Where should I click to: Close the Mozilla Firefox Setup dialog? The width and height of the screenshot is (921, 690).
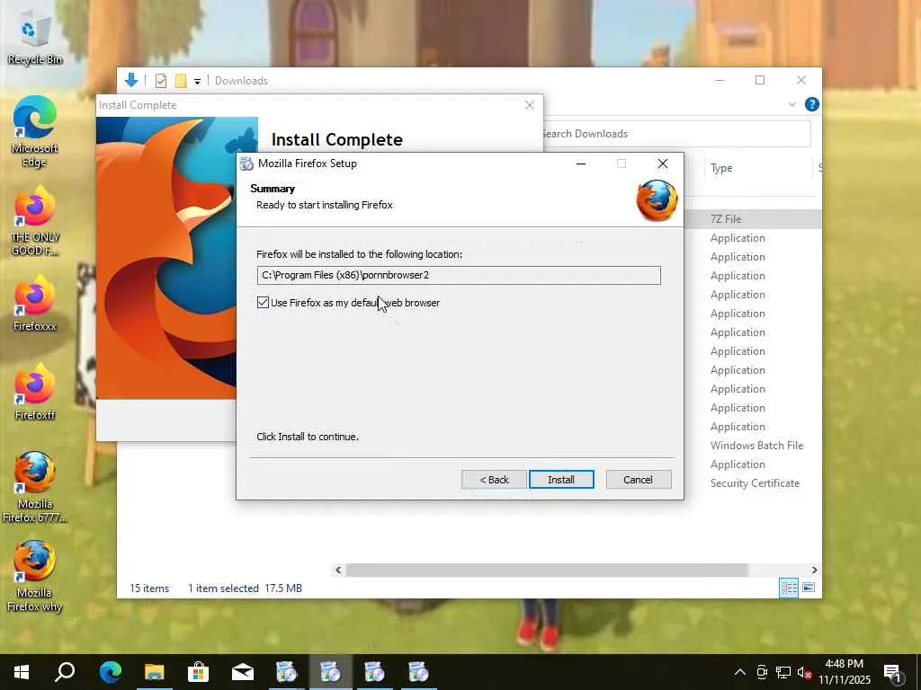(x=663, y=164)
